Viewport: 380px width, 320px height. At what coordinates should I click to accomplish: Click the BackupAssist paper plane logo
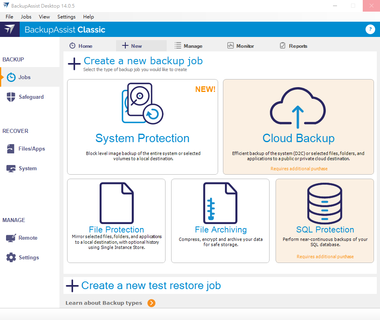click(x=10, y=29)
